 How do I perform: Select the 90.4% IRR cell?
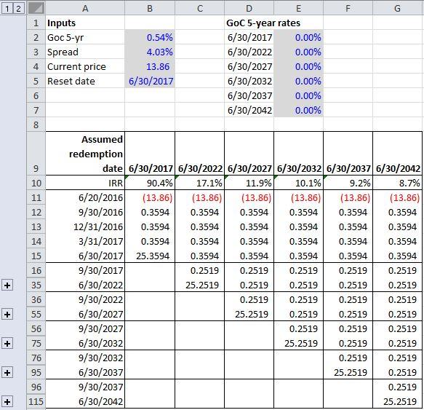[x=150, y=183]
